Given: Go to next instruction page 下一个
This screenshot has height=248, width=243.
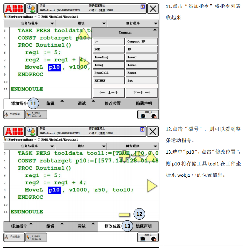Looking at the screenshot, I should 142,93.
